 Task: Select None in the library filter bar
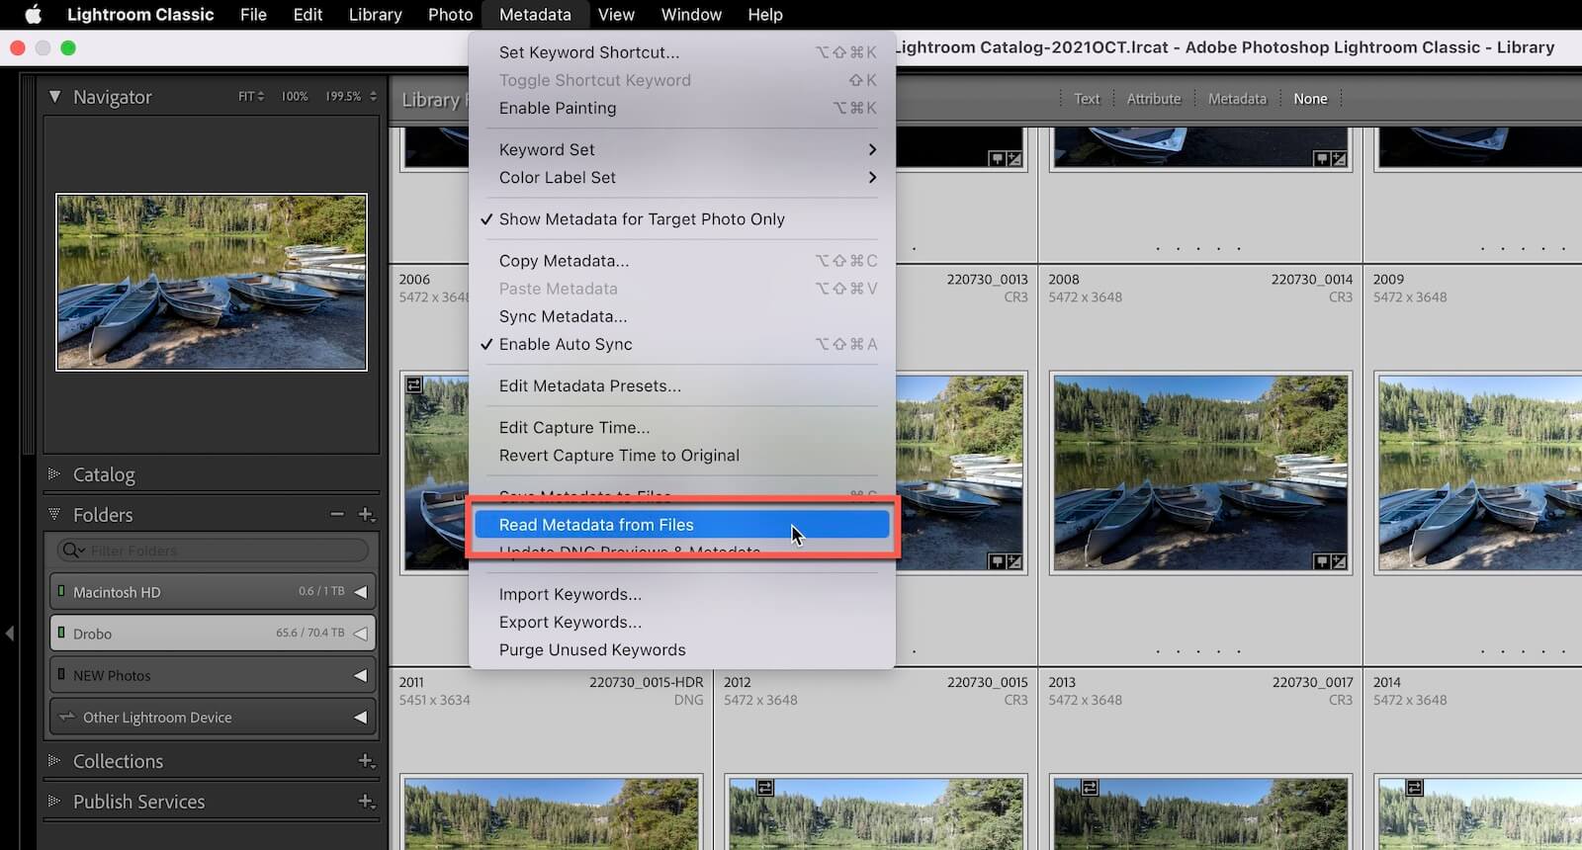coord(1310,99)
